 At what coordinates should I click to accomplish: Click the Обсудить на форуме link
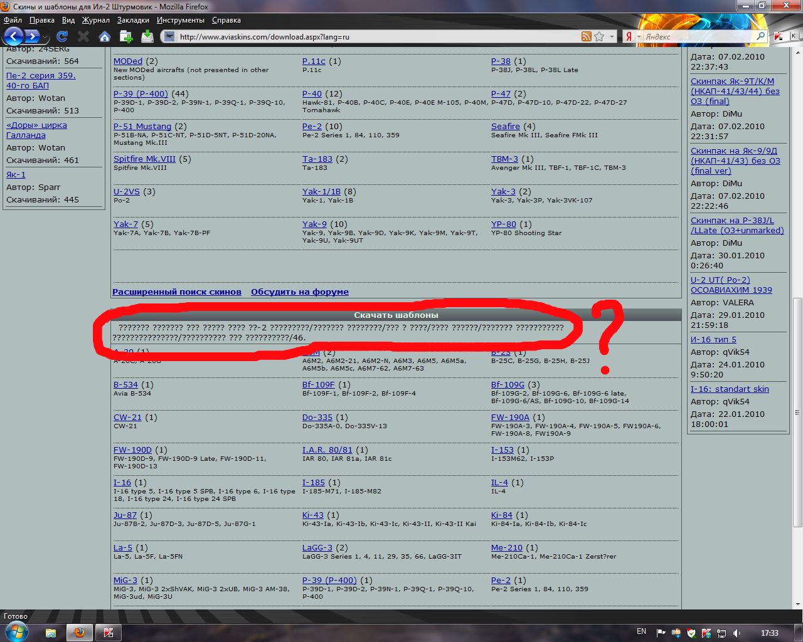(x=300, y=292)
